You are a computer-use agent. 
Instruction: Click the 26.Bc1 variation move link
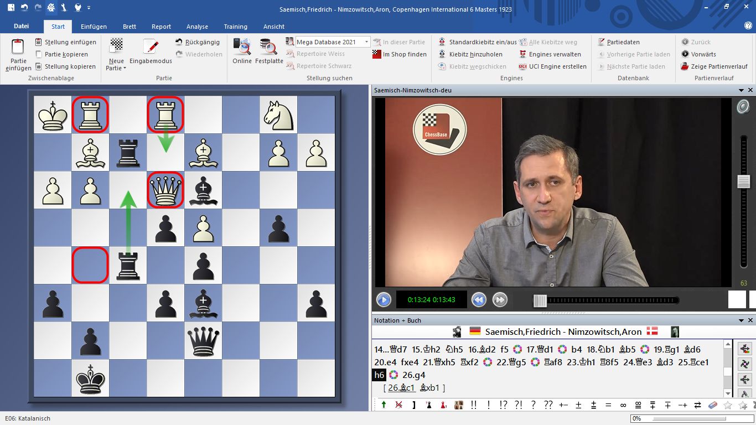[x=402, y=388]
